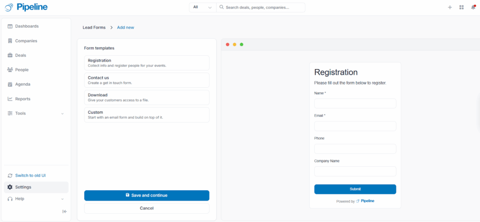Image resolution: width=480 pixels, height=222 pixels.
Task: Click the Pipeline logo in the header
Action: [x=26, y=7]
